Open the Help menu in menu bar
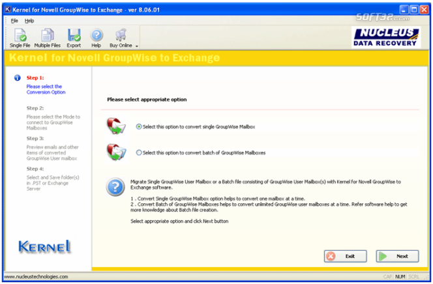This screenshot has width=433, height=284. [29, 21]
